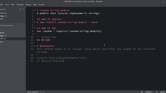Open .gitignore in the project tree
Viewport: 166px width, 93px height.
coord(2,33)
